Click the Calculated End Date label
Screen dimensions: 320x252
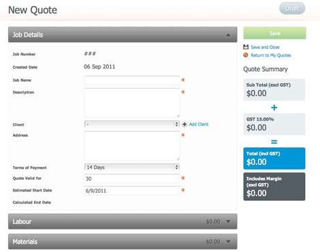coord(32,202)
